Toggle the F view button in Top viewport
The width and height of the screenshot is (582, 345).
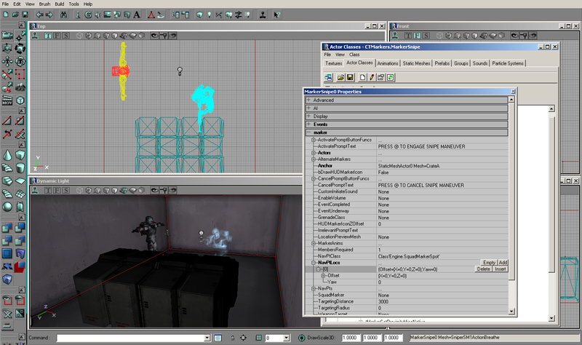(57, 36)
